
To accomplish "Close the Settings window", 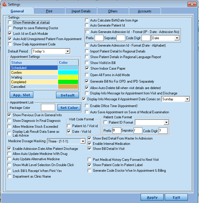I will [192, 4].
